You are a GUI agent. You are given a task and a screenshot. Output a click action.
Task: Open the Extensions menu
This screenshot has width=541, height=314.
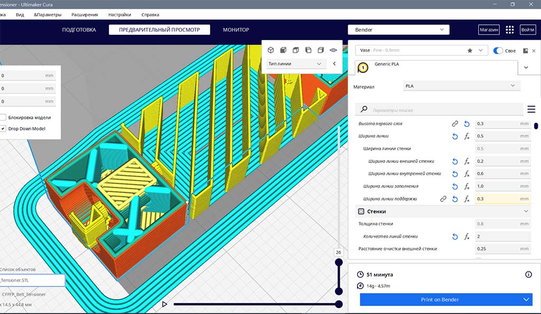pos(83,15)
